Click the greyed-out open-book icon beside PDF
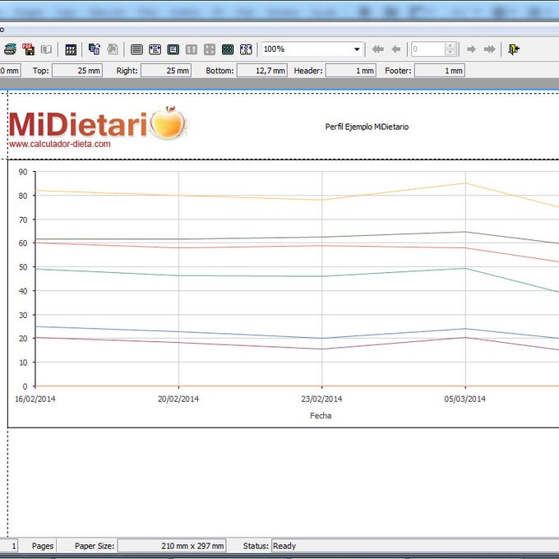 point(46,49)
